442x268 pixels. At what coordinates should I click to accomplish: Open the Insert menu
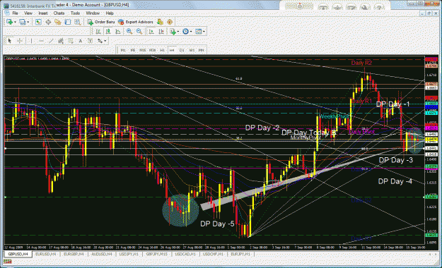tap(43, 13)
